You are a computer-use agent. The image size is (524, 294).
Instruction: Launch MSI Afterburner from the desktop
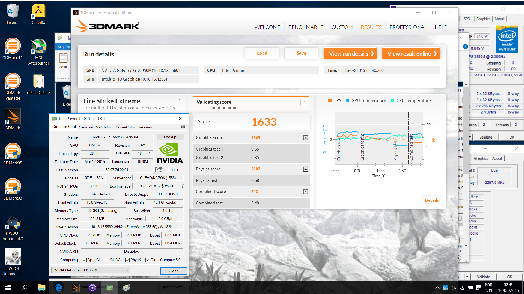point(38,52)
